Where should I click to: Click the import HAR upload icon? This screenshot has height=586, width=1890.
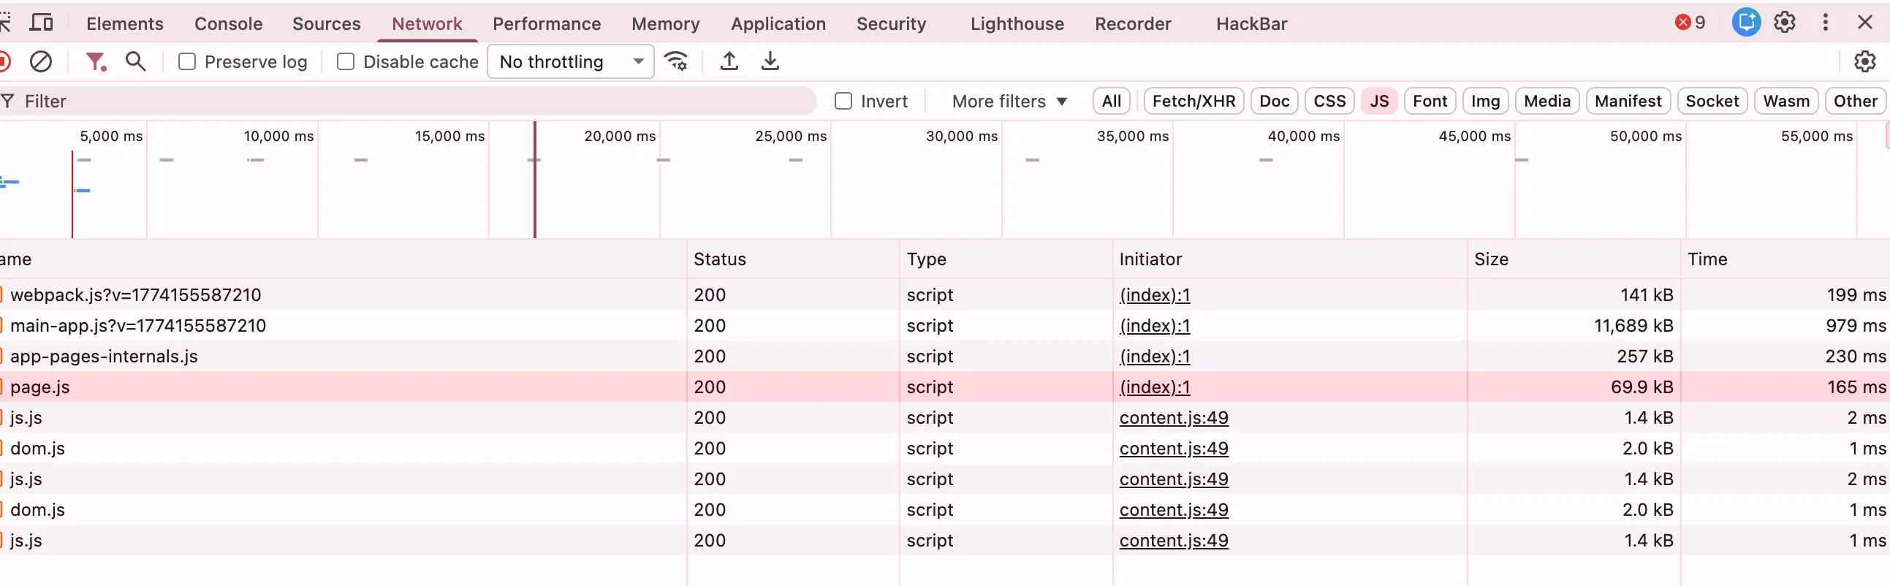coord(729,61)
